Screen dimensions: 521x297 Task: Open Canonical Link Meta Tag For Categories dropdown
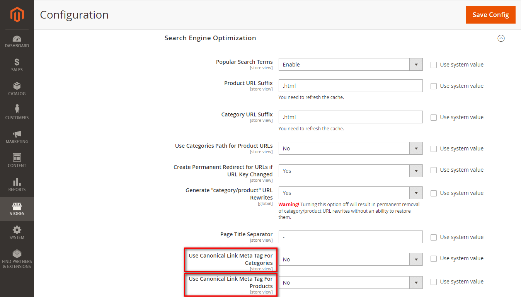click(351, 259)
